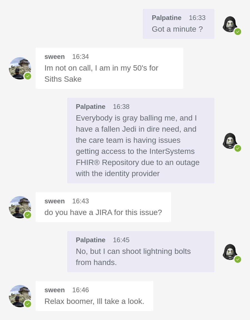
Task: Click sween's avatar beside the JIRA question
Action: coord(19,207)
